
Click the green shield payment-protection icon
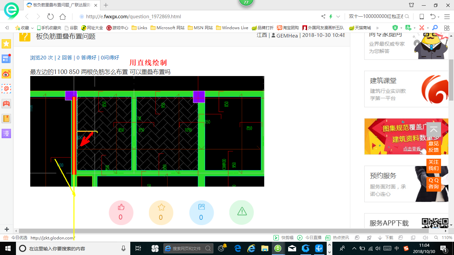pyautogui.click(x=395, y=28)
